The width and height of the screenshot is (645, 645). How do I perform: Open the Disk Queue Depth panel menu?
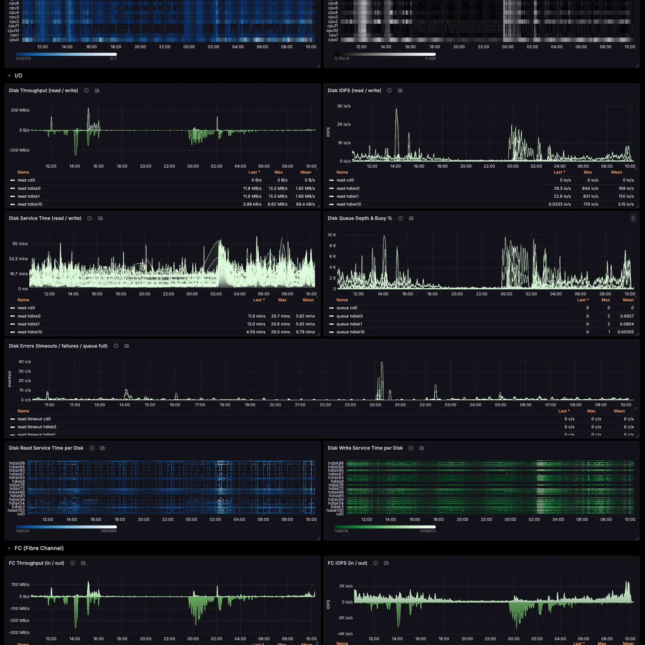[633, 218]
